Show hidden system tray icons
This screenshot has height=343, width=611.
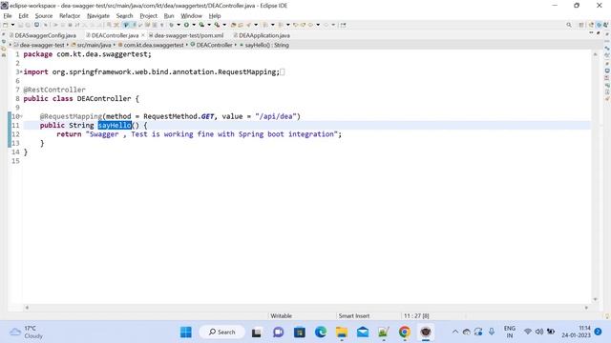454,332
